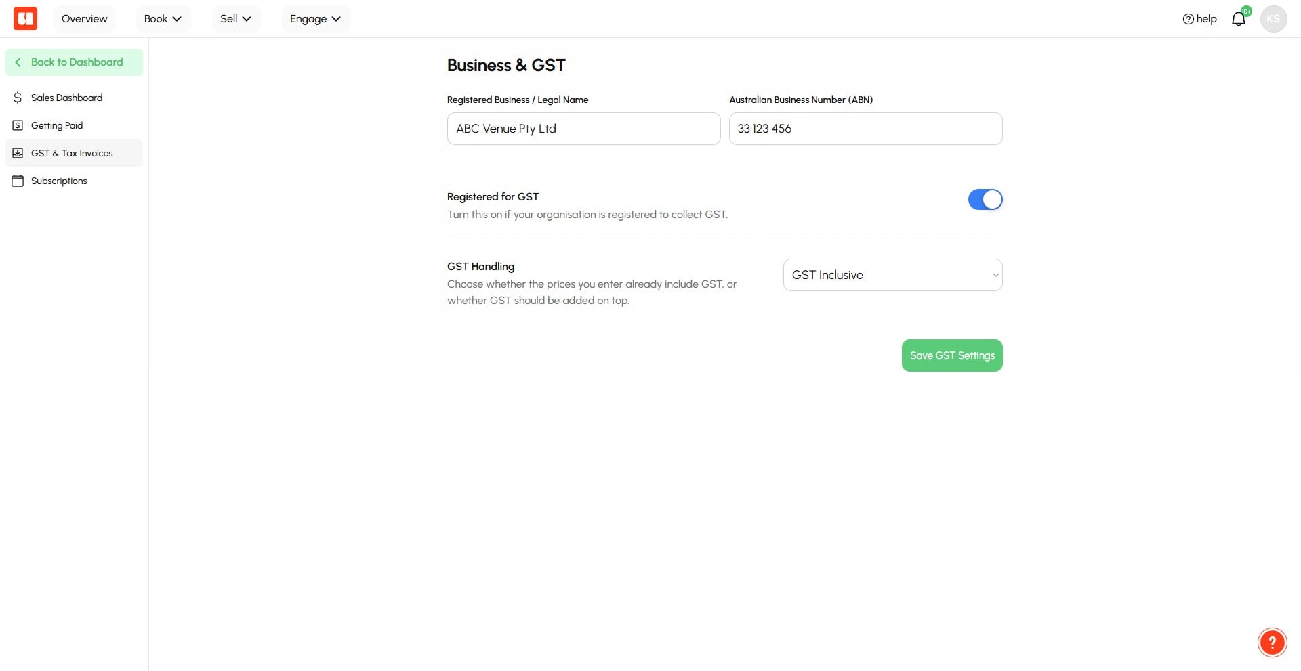The image size is (1301, 671).
Task: Open the red floating help bubble
Action: tap(1272, 643)
